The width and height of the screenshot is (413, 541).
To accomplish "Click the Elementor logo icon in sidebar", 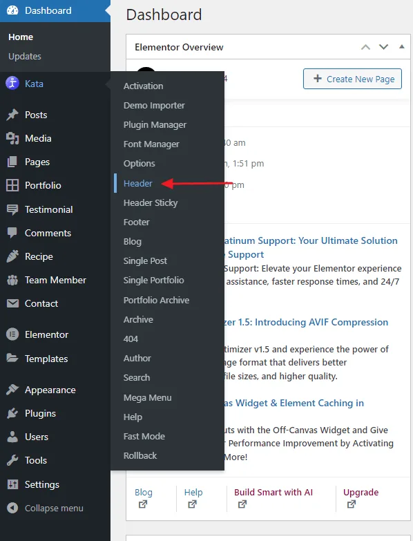I will (x=12, y=334).
